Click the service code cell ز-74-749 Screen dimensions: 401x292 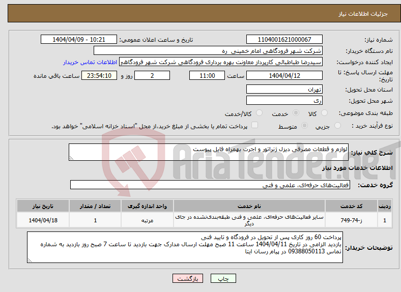[352, 220]
